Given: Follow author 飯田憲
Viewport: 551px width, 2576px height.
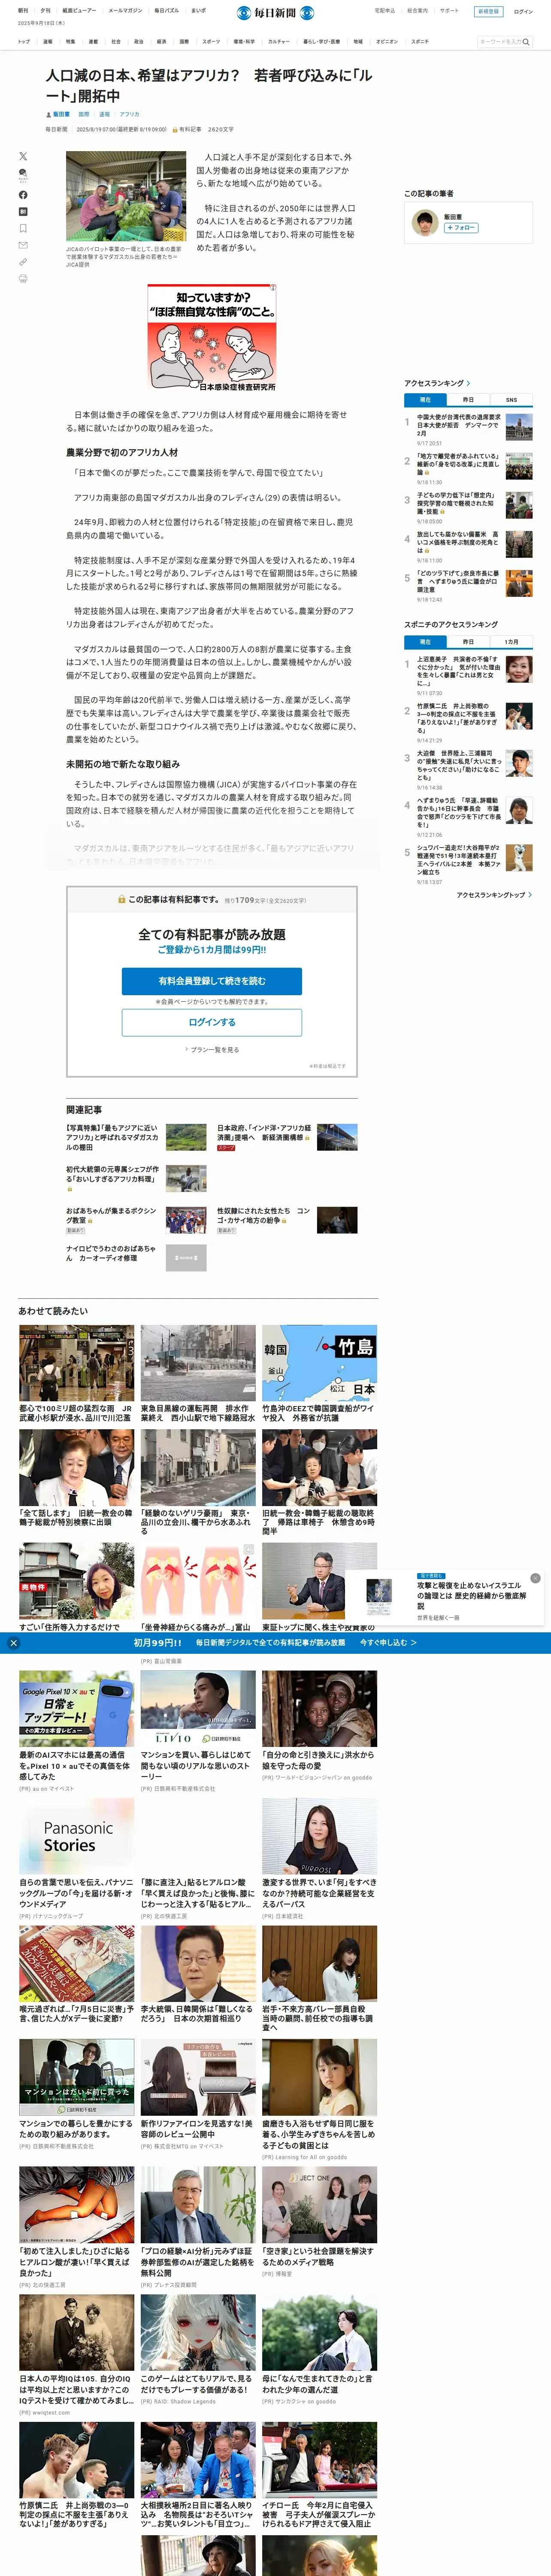Looking at the screenshot, I should tap(461, 228).
